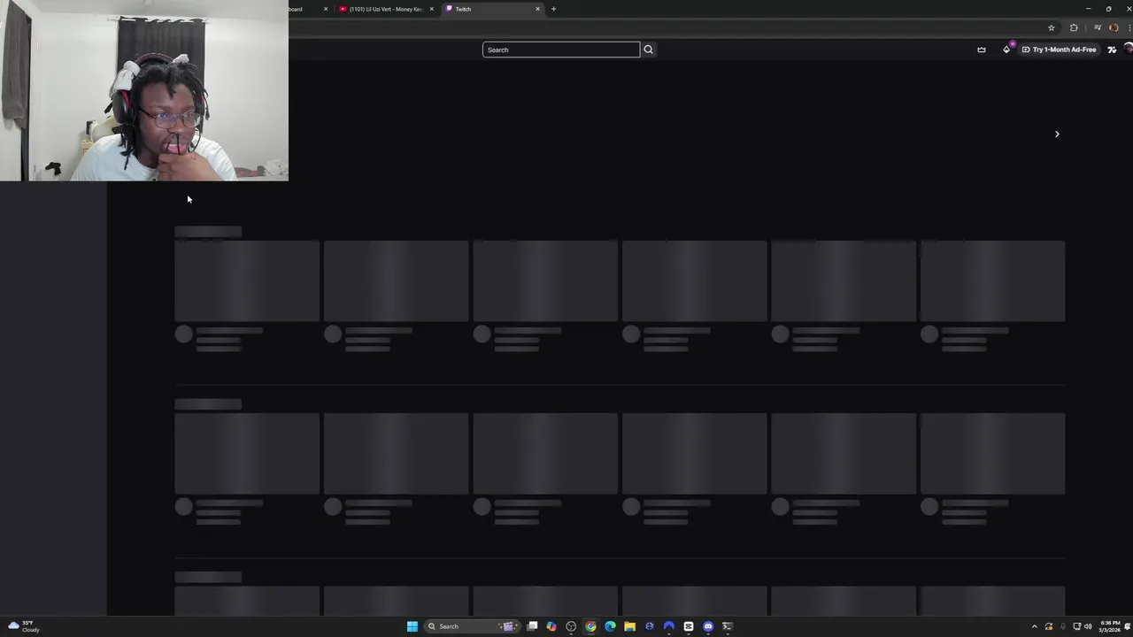Advance carousel with the right chevron arrow

click(1057, 134)
